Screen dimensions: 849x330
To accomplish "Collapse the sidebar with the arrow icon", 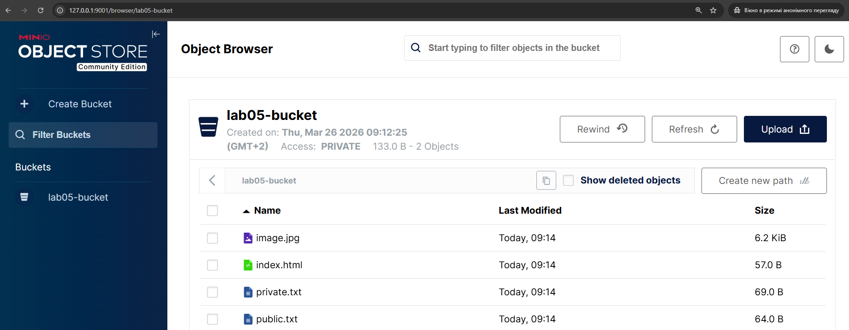I will (x=156, y=34).
